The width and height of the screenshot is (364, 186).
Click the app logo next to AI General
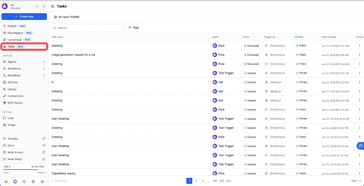5,6
